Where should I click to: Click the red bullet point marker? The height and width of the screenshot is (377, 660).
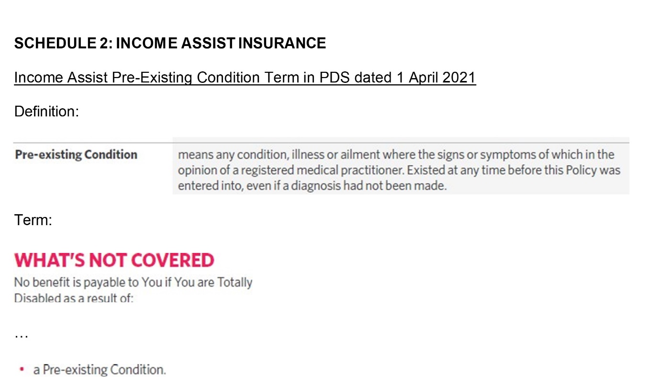[x=22, y=370]
